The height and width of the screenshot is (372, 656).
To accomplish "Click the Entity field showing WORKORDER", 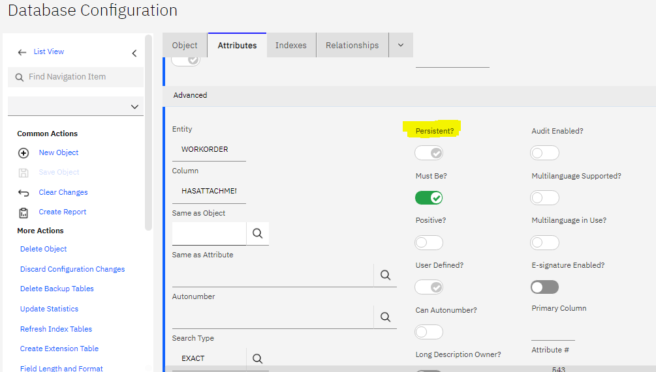I will [209, 149].
